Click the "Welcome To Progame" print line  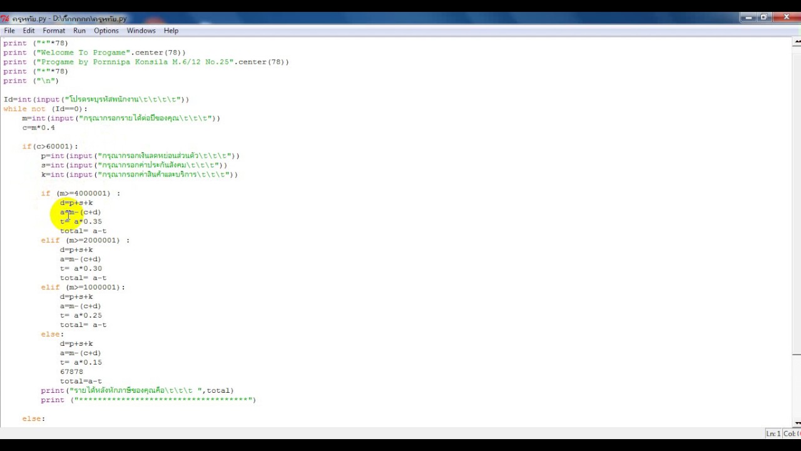click(94, 53)
